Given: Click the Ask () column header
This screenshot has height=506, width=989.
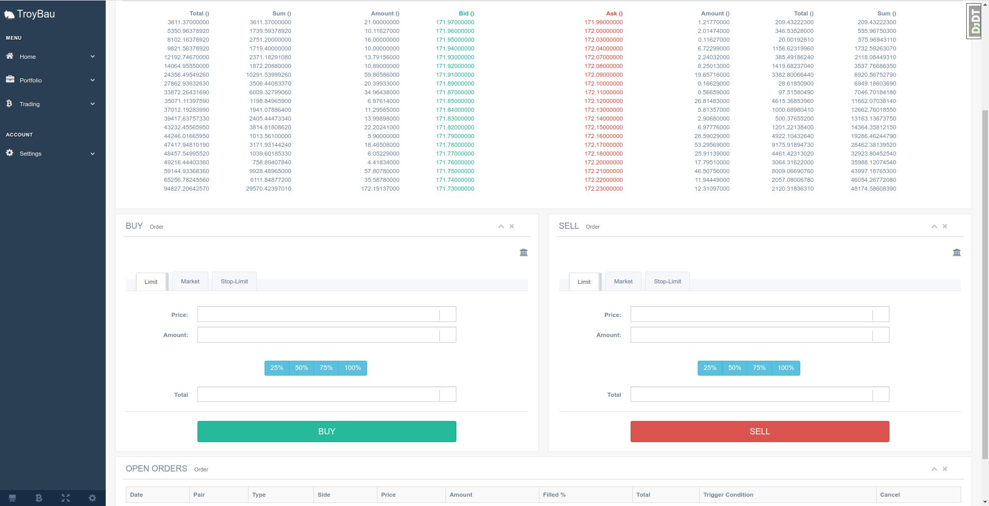Looking at the screenshot, I should pyautogui.click(x=615, y=13).
